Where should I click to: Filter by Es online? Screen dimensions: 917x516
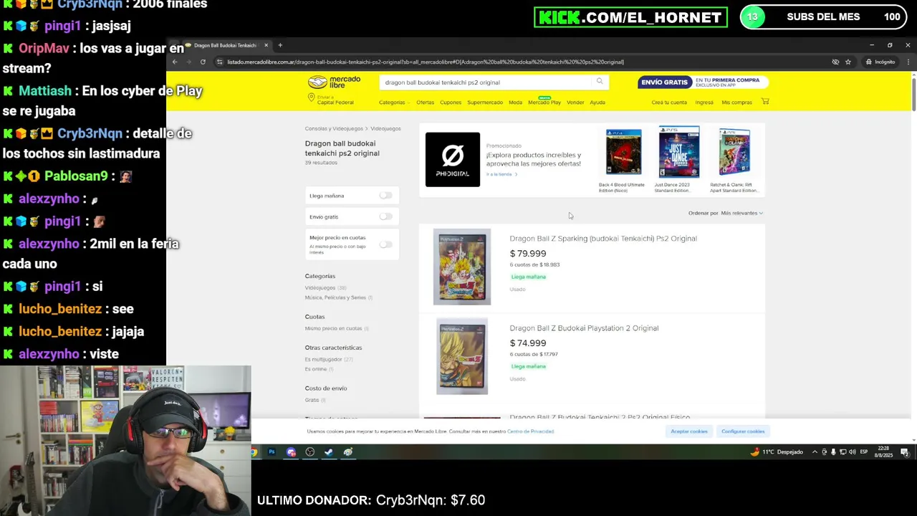click(x=315, y=369)
